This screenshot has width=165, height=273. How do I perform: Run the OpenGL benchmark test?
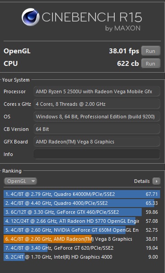(x=151, y=51)
